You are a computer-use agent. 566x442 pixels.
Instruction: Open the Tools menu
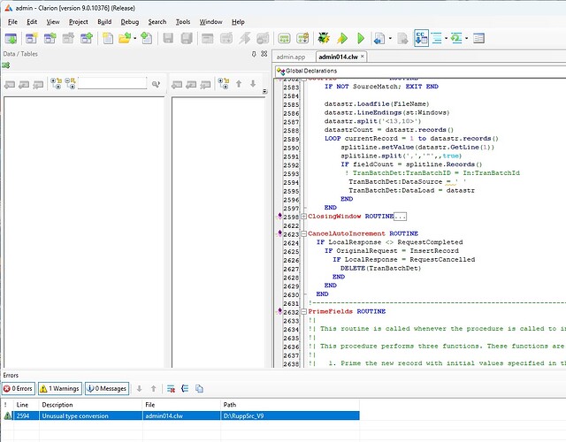[x=183, y=22]
